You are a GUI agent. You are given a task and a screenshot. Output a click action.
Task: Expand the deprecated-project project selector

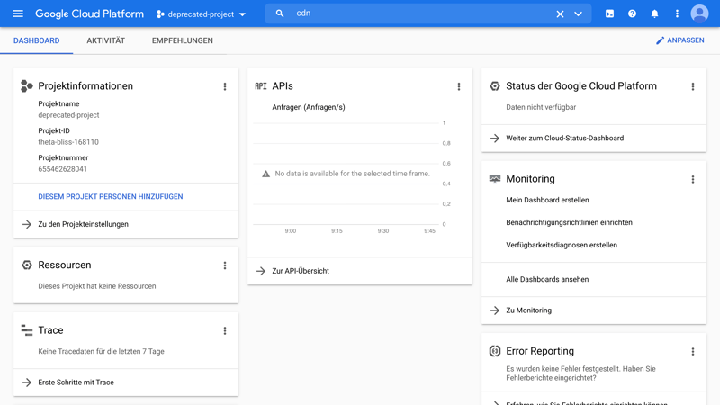[x=201, y=14]
